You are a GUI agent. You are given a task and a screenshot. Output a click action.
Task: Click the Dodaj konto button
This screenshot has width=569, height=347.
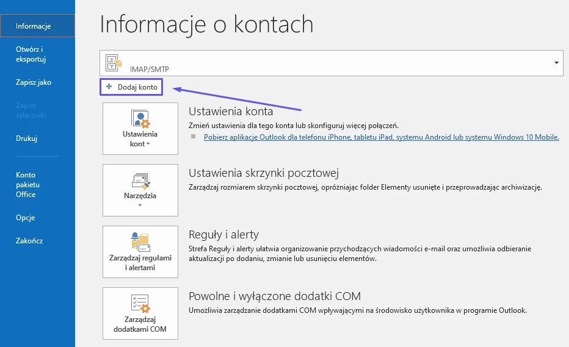[131, 87]
